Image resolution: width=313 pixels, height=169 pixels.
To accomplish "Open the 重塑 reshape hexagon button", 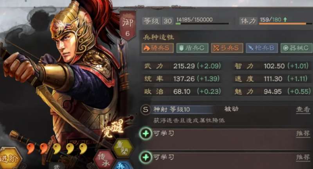I will click(x=122, y=148).
